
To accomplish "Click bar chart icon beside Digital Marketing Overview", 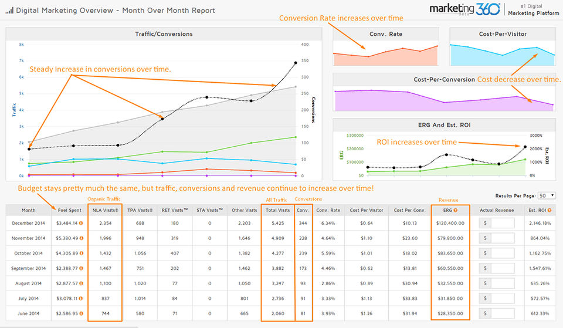I will coord(9,11).
